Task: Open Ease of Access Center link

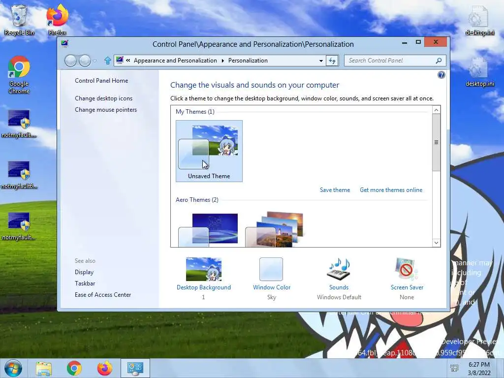Action: [103, 295]
